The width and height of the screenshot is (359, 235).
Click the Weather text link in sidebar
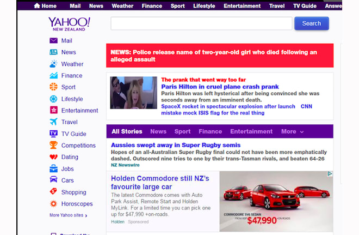click(72, 64)
